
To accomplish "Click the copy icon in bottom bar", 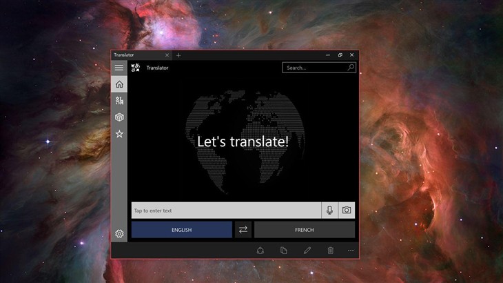I will pos(284,251).
